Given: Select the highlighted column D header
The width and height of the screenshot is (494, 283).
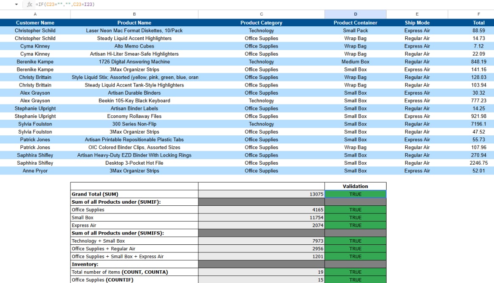Looking at the screenshot, I should point(356,14).
